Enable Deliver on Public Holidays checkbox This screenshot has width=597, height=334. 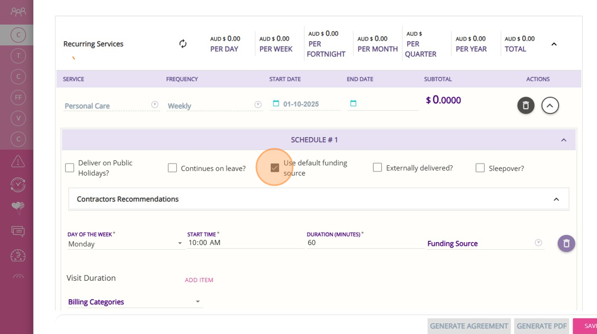click(x=70, y=168)
